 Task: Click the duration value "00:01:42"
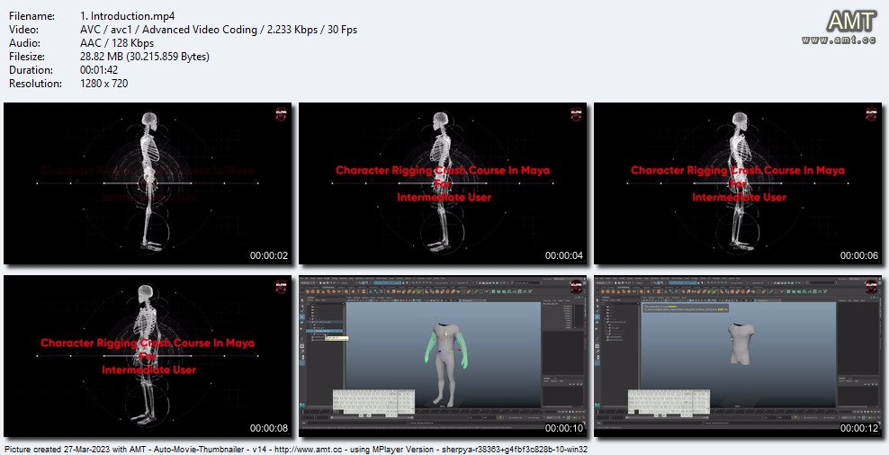pos(99,70)
